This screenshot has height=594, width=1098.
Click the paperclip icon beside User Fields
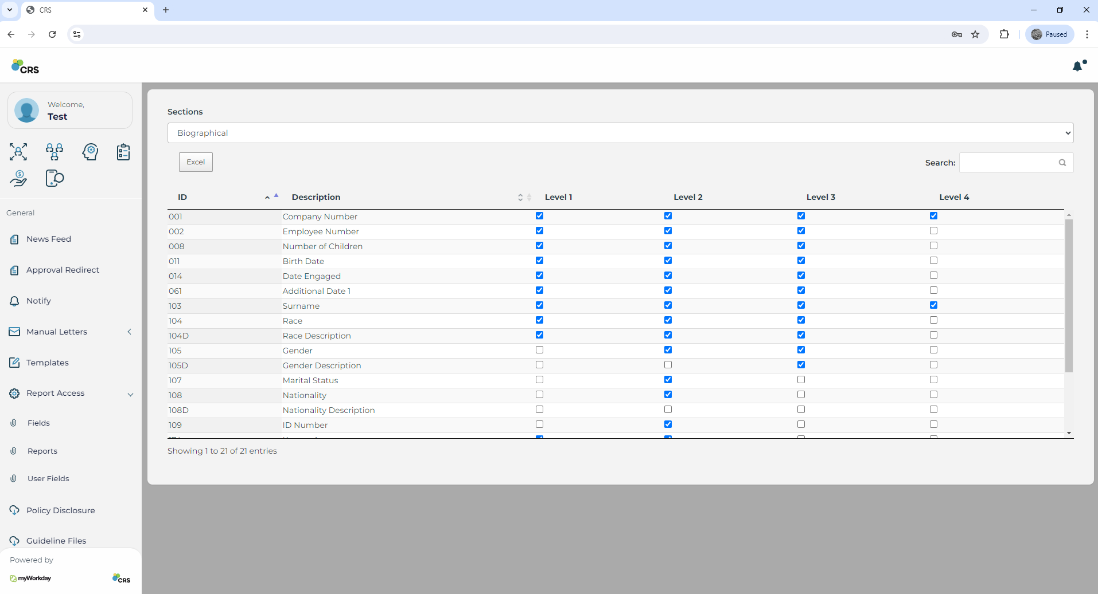14,478
